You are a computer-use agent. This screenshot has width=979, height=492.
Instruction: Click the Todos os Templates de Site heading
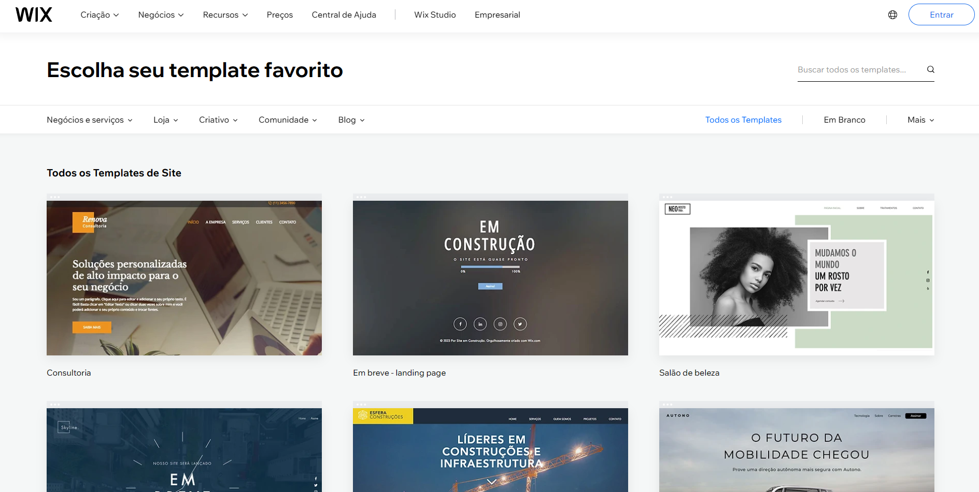[114, 173]
